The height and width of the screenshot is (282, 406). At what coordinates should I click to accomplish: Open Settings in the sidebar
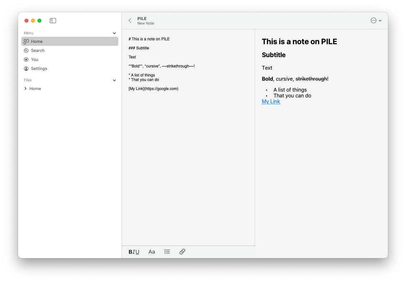pyautogui.click(x=39, y=69)
